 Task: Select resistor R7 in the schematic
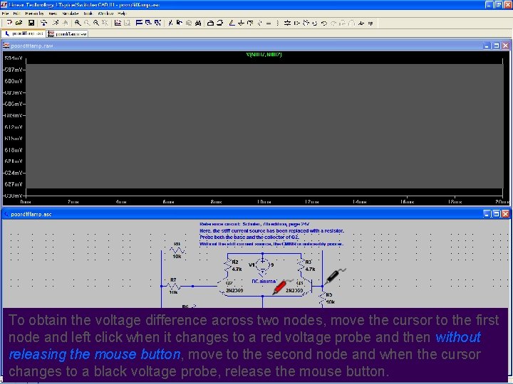pos(173,286)
